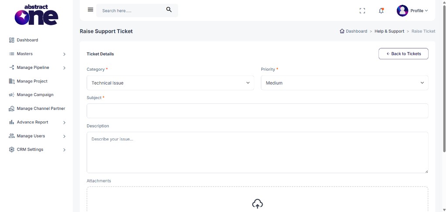The width and height of the screenshot is (446, 212).
Task: Select CRM Settings menu item
Action: tap(30, 150)
